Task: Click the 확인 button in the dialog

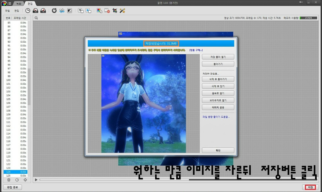Action: [x=218, y=150]
